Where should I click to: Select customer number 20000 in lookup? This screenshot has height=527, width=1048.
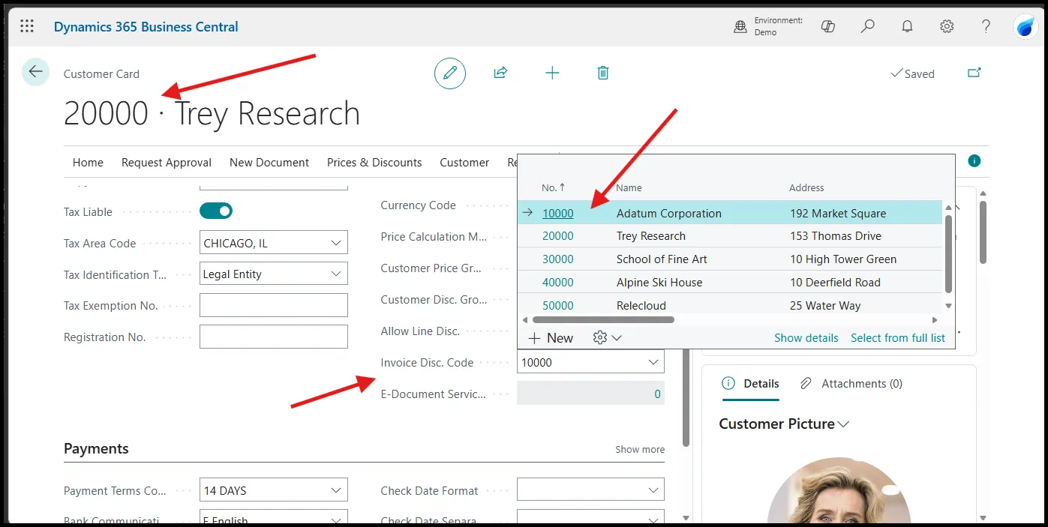[557, 235]
